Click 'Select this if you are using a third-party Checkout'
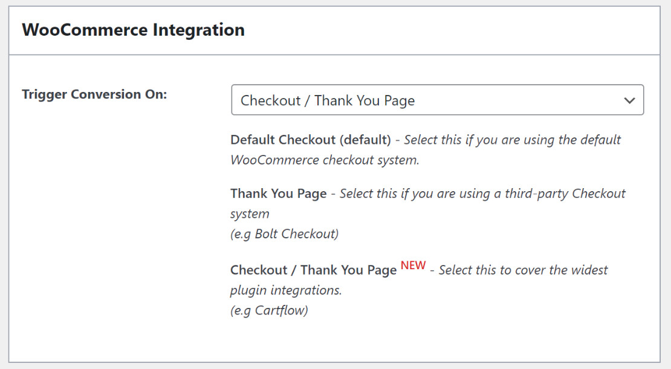The height and width of the screenshot is (369, 671). pyautogui.click(x=482, y=194)
